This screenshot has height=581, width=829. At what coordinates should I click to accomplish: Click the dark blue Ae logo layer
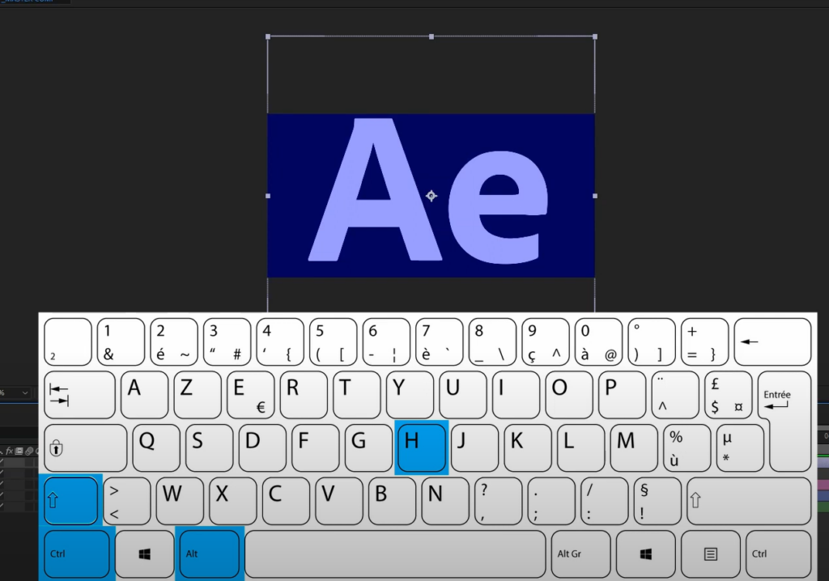tap(431, 195)
